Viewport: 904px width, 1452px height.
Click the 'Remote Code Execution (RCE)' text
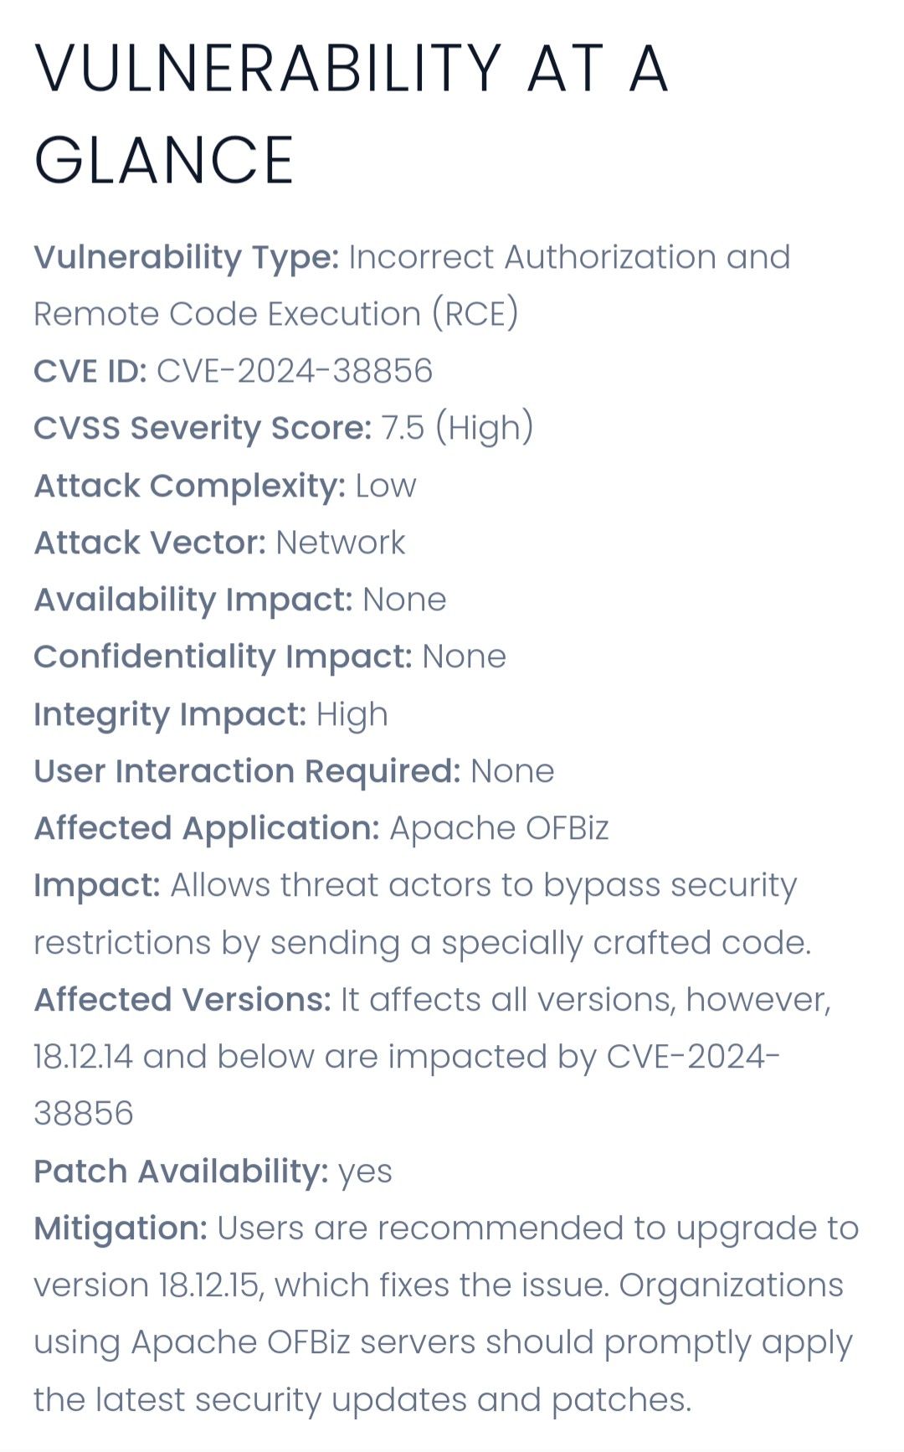[x=276, y=315]
